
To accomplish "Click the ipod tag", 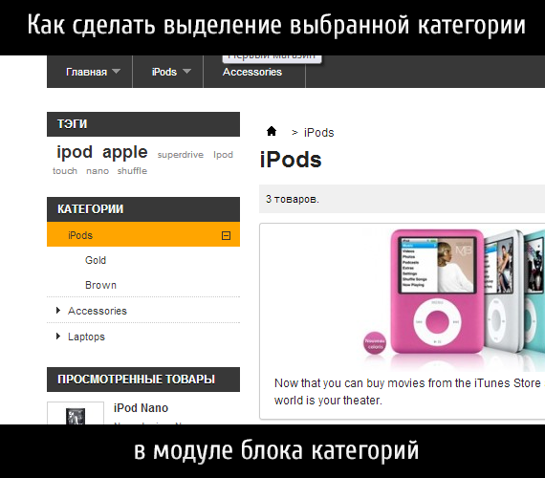I will (x=75, y=152).
